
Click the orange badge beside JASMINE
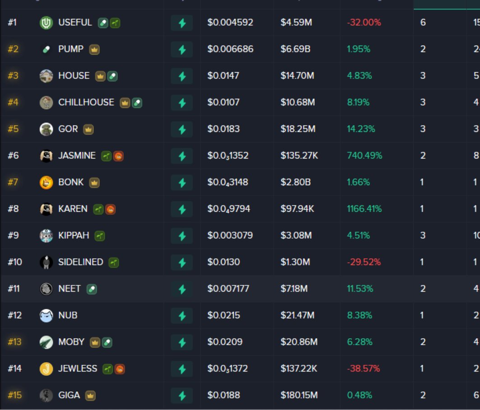tap(118, 156)
